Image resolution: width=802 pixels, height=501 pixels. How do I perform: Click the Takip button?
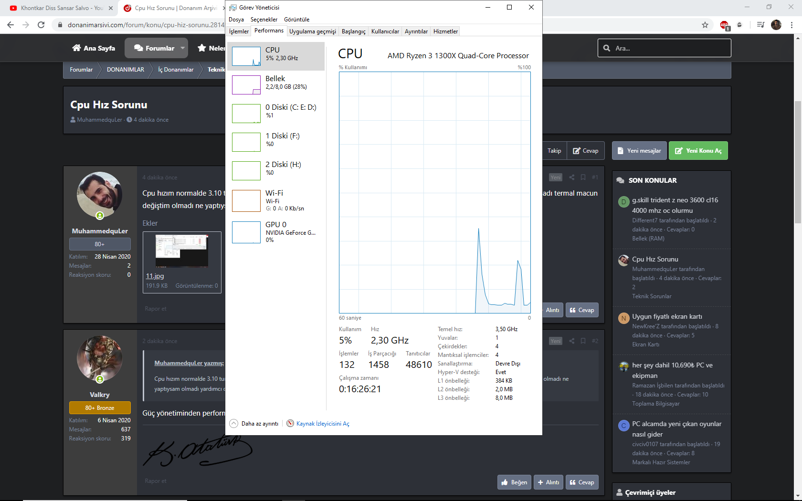pyautogui.click(x=554, y=151)
